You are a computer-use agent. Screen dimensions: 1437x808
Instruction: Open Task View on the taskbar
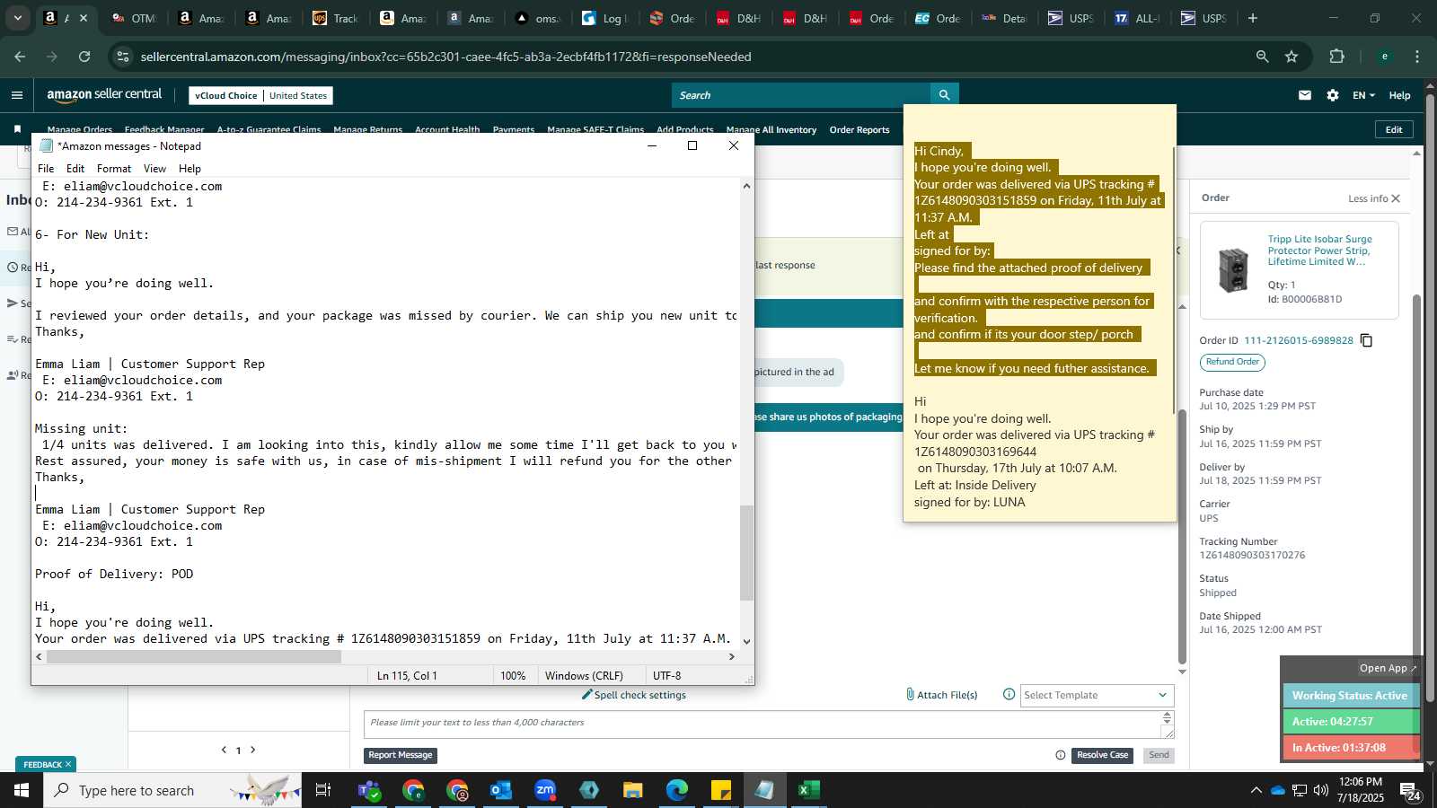[x=323, y=790]
